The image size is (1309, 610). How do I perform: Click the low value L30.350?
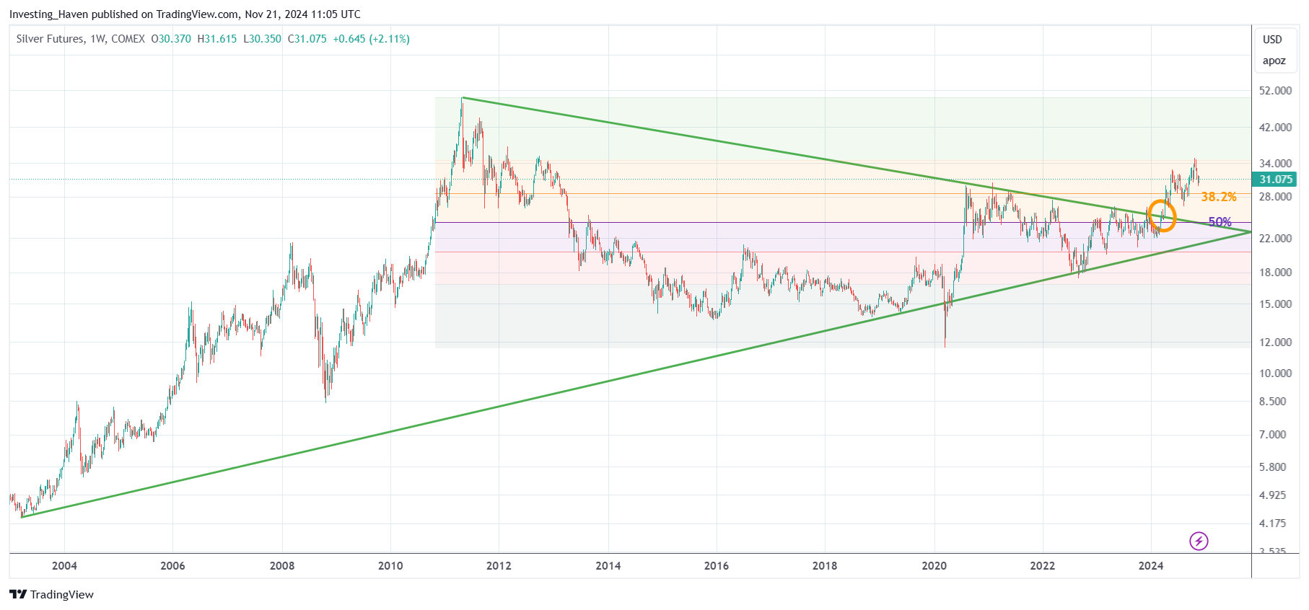[262, 39]
